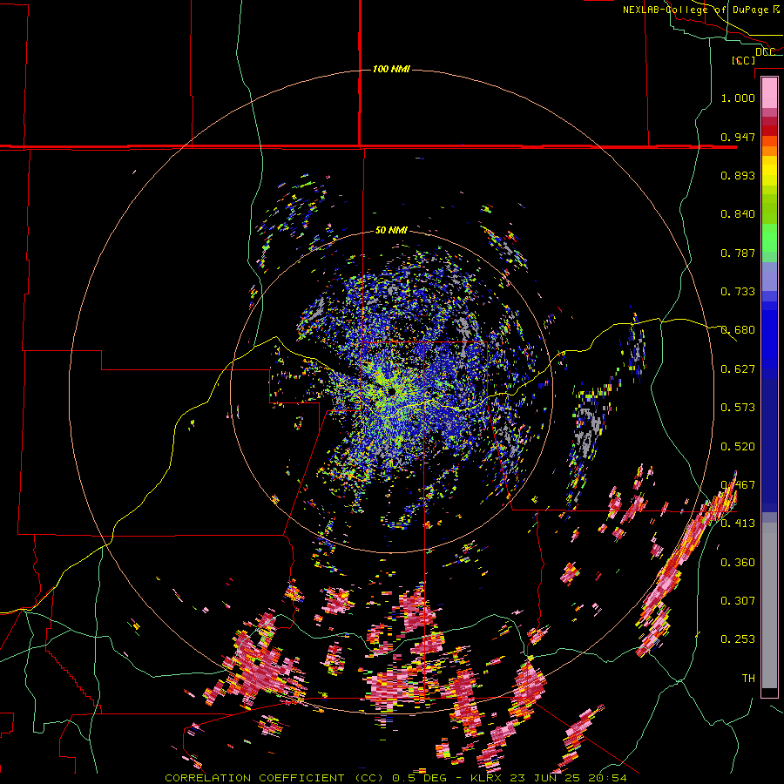The width and height of the screenshot is (784, 784).
Task: Select the 0.360 legend value
Action: (738, 563)
